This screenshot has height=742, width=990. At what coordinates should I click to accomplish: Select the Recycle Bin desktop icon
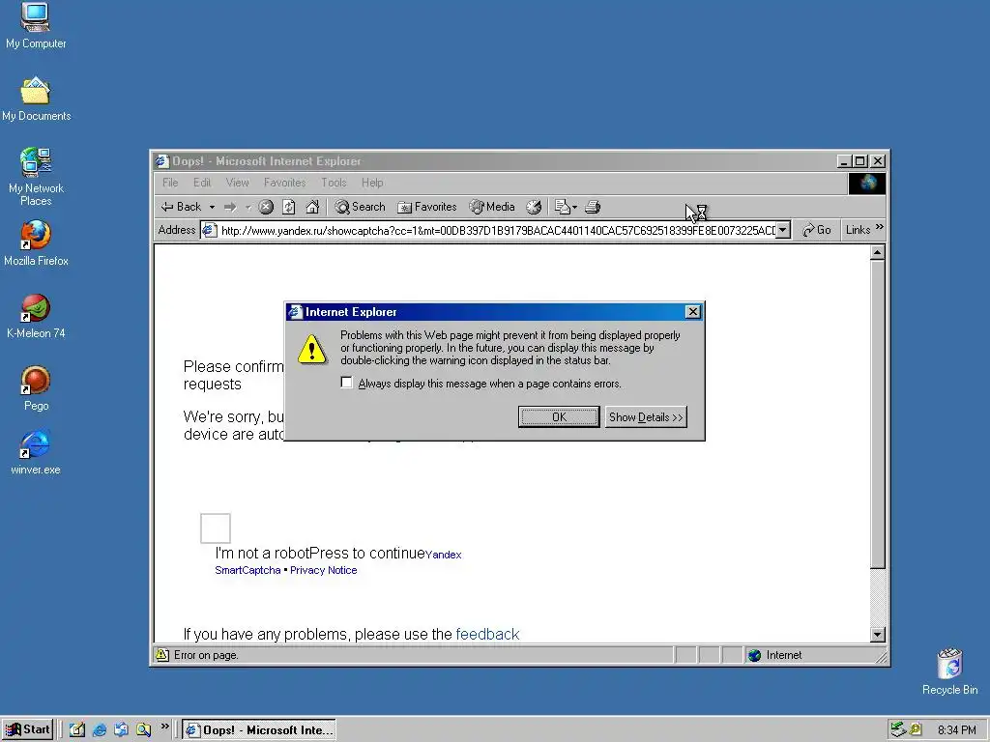(x=949, y=672)
